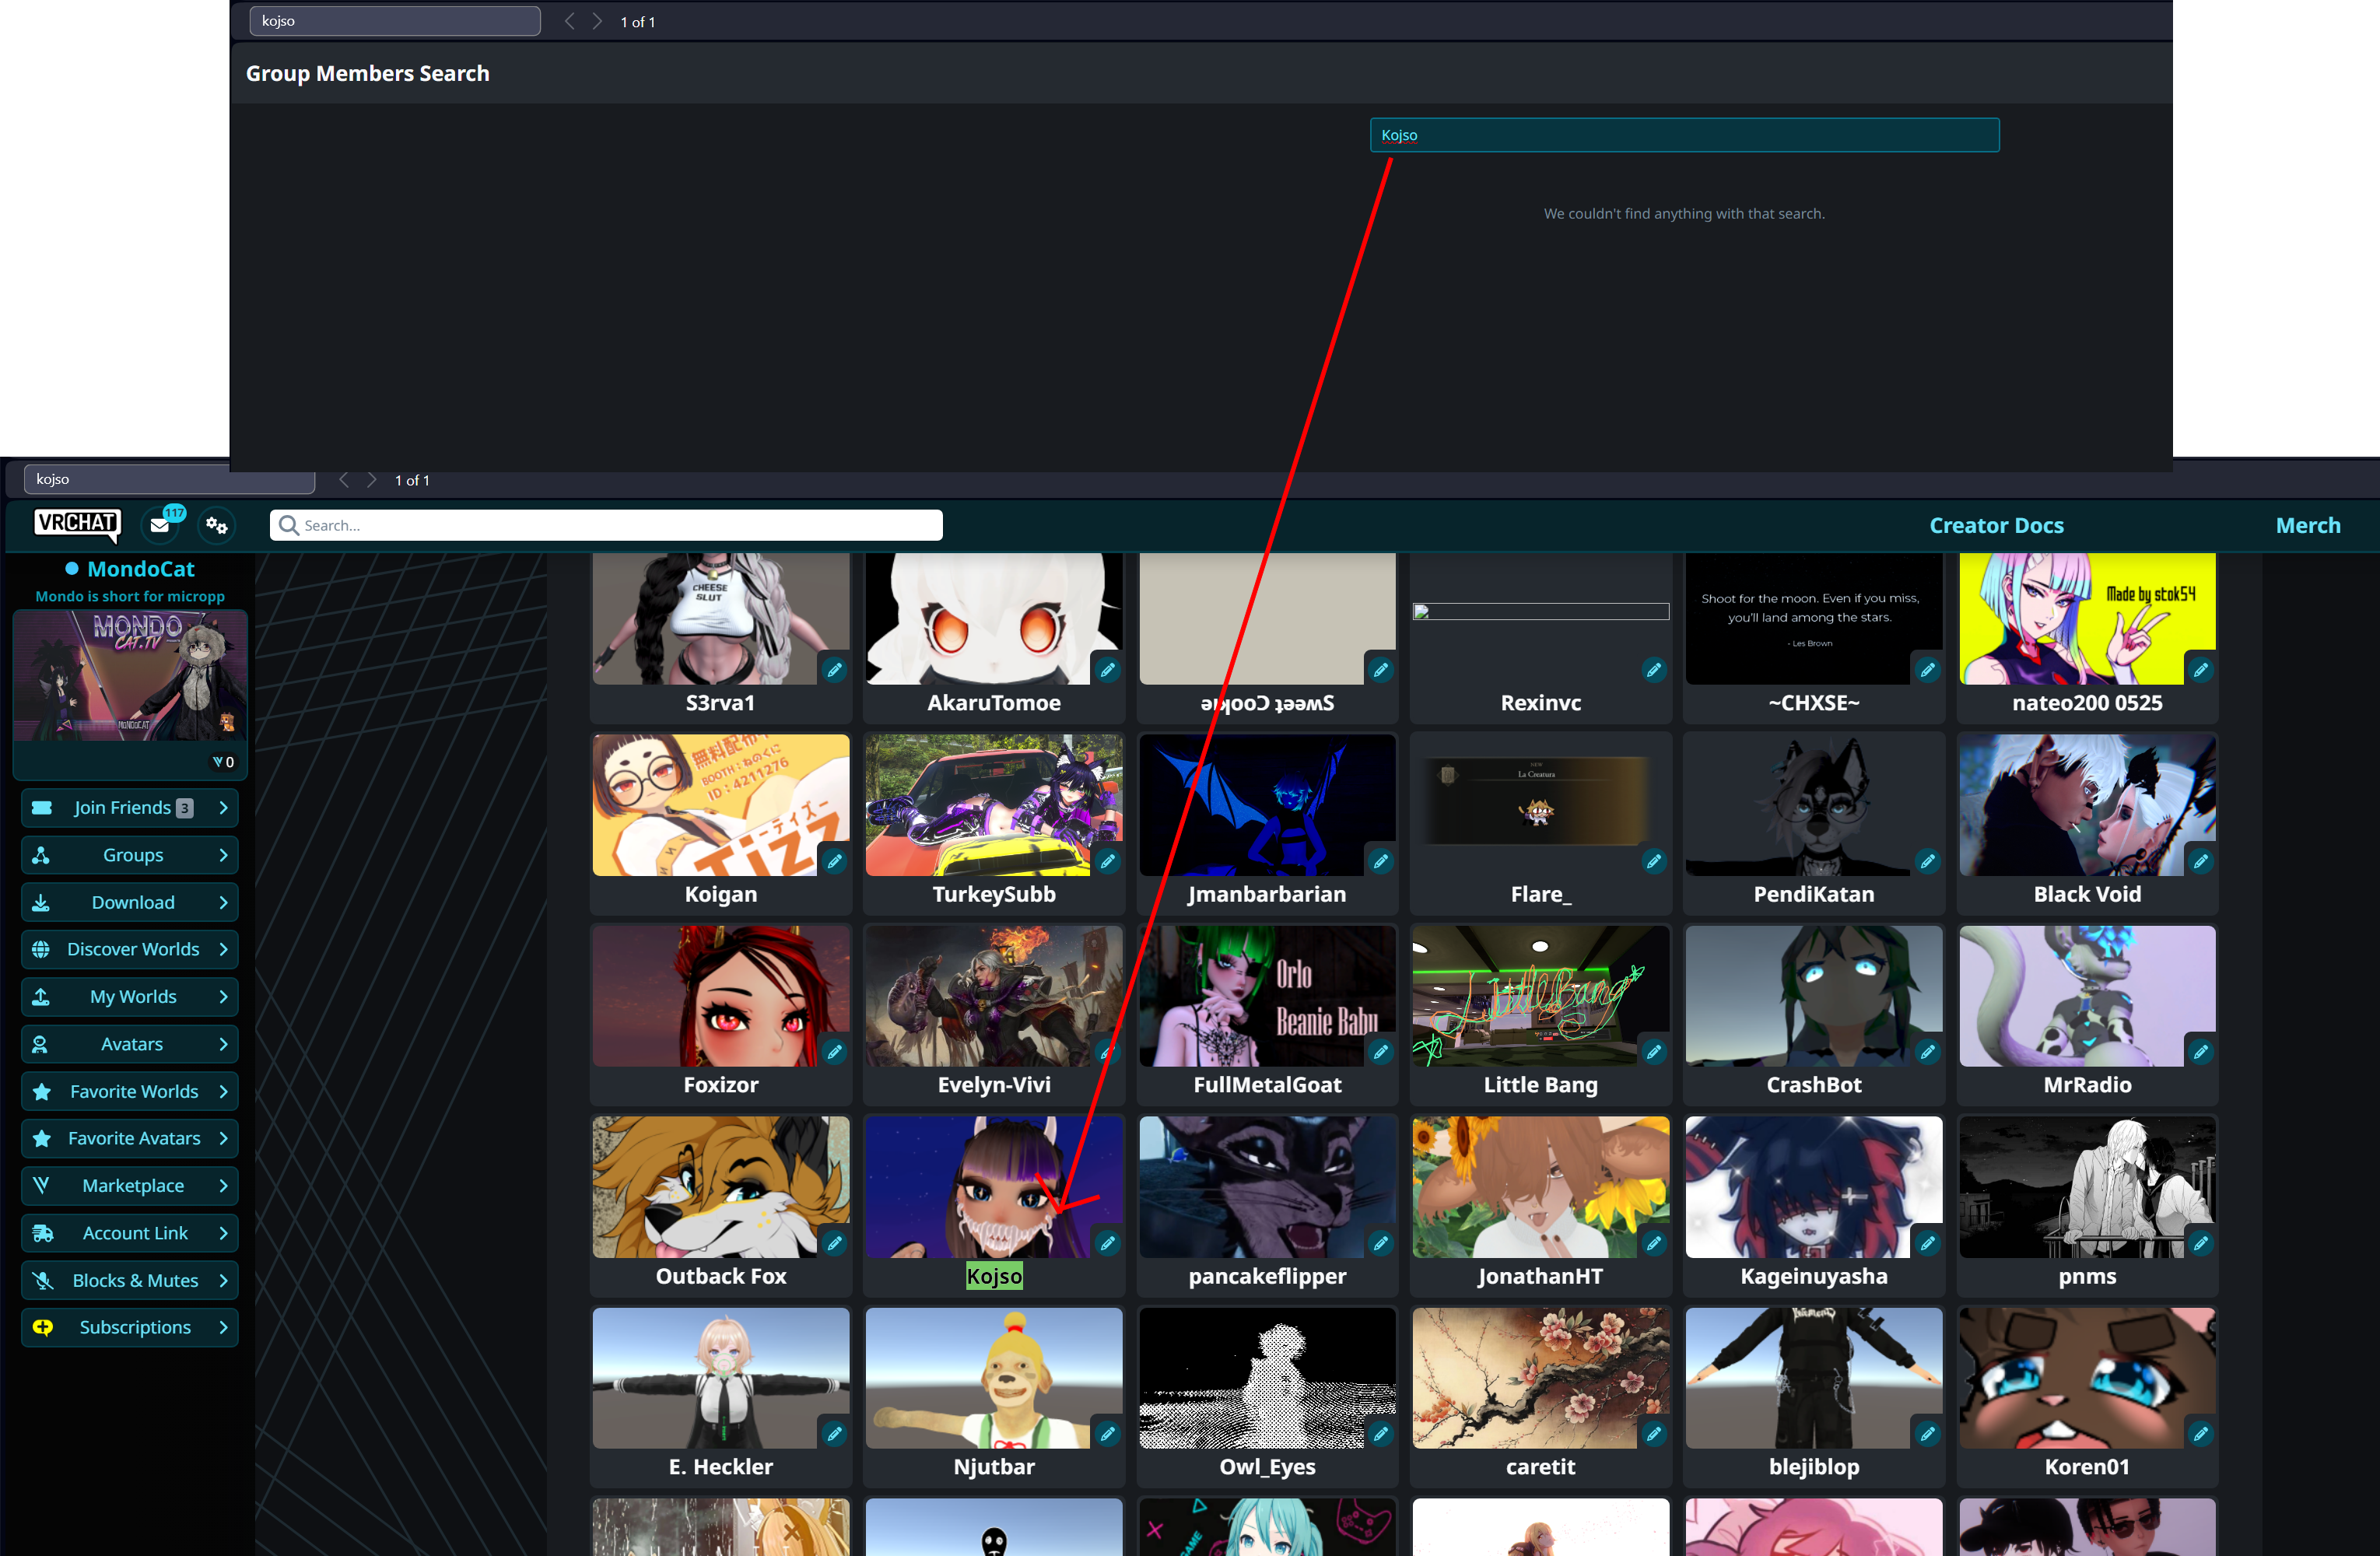Click the edit pencil on S3rva1's card
Screen dimensions: 2380x1556
(x=834, y=670)
